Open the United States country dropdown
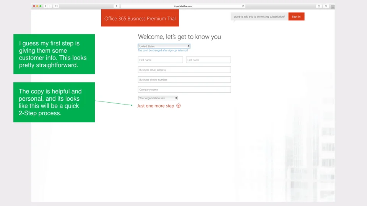The image size is (367, 206). [164, 46]
